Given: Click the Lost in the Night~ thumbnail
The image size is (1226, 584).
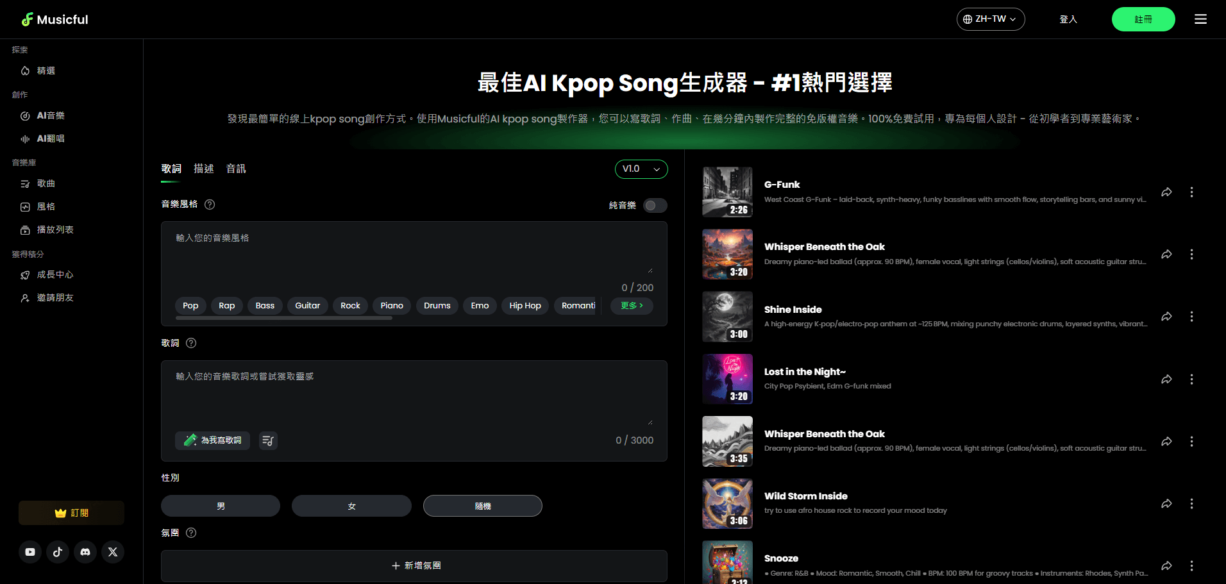Looking at the screenshot, I should coord(727,379).
